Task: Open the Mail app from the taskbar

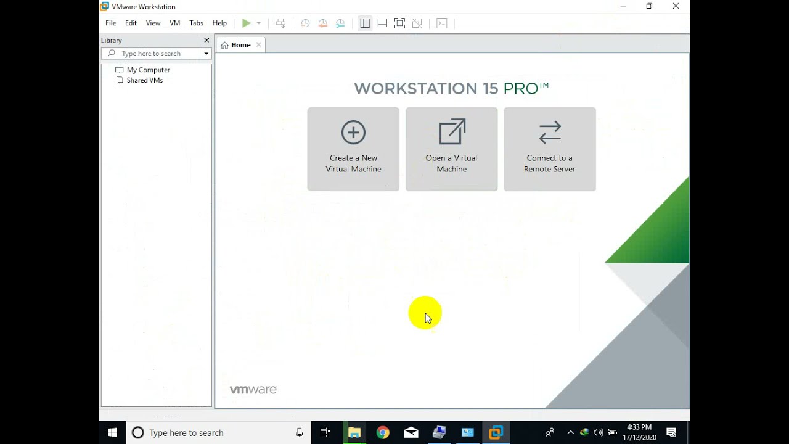Action: pos(411,433)
